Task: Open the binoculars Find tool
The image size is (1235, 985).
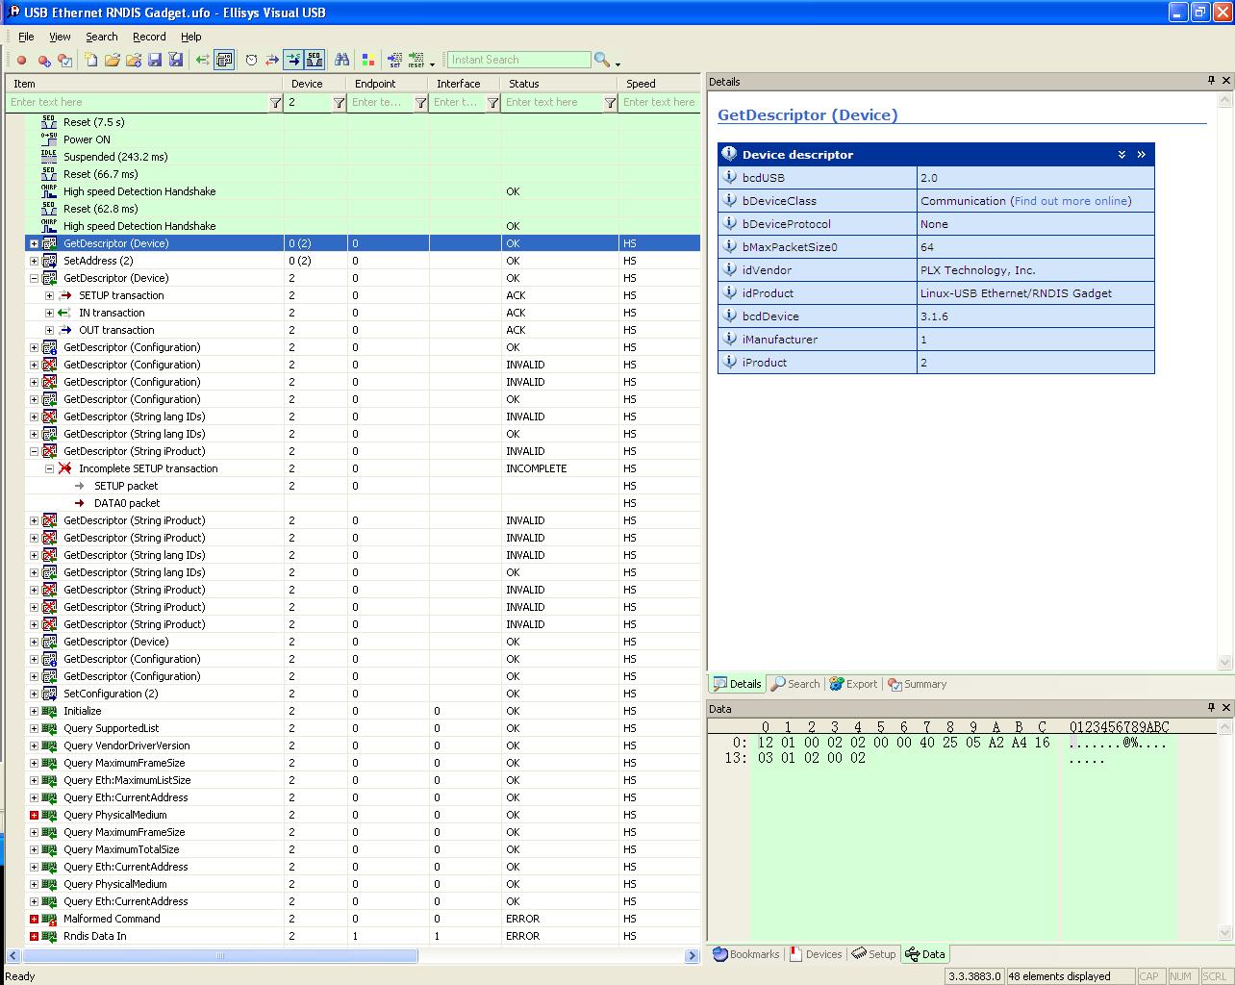Action: [x=341, y=60]
